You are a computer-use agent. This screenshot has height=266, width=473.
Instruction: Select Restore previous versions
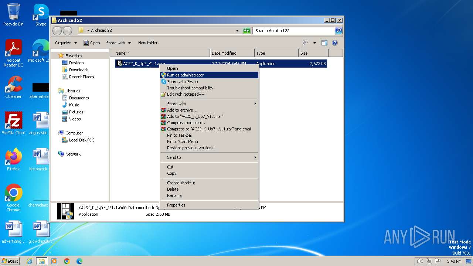click(209, 148)
